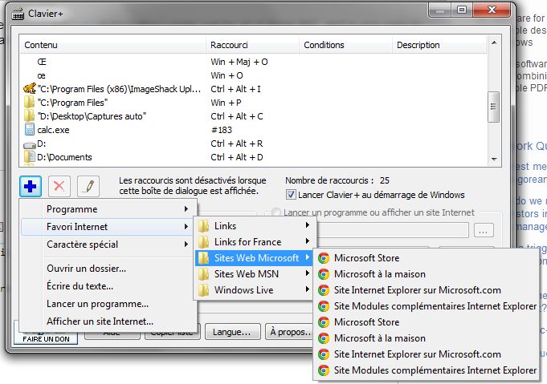Click the icon beside D:\Documents
The image size is (547, 384).
pos(30,157)
